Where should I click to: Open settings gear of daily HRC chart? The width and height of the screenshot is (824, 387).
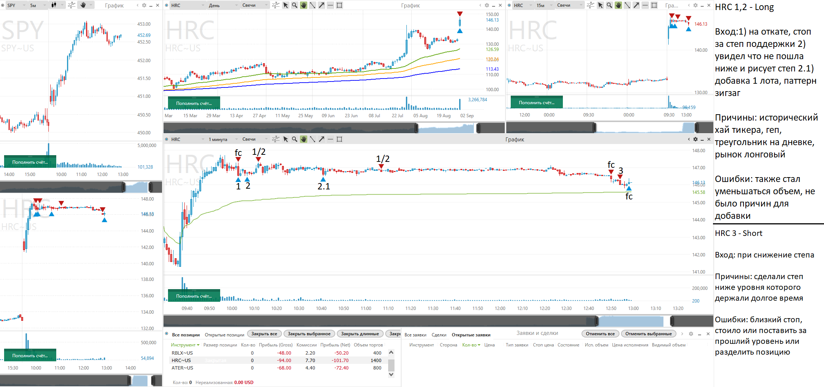point(487,5)
